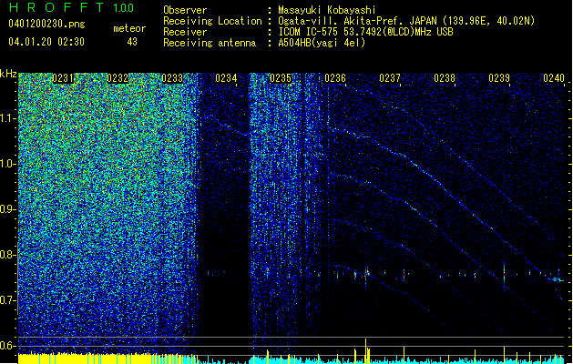Click the 0231 time marker
573x364 pixels.
(x=63, y=78)
